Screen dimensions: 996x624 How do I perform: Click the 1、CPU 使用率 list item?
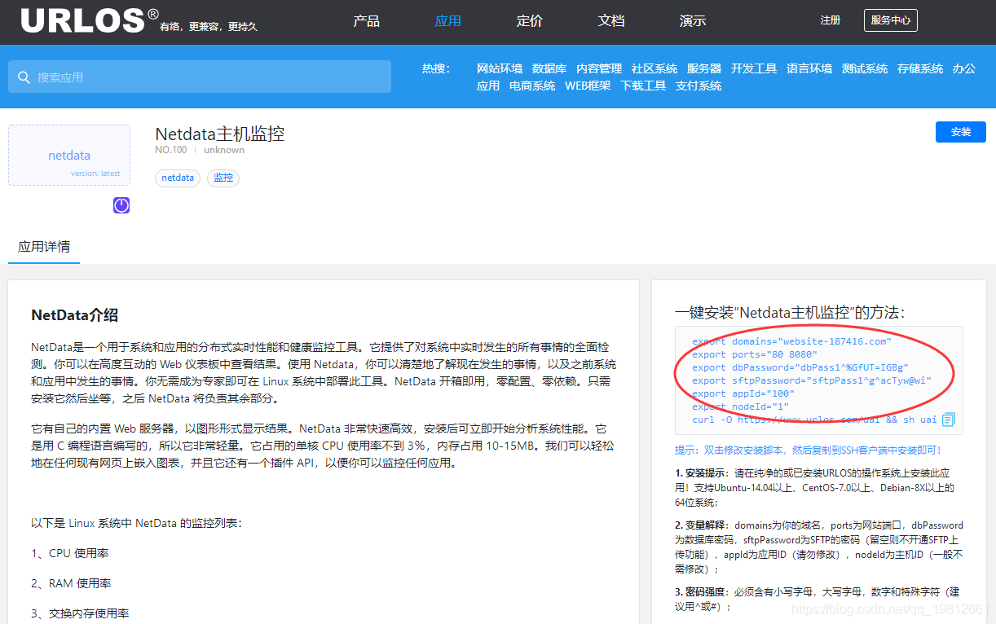click(70, 553)
